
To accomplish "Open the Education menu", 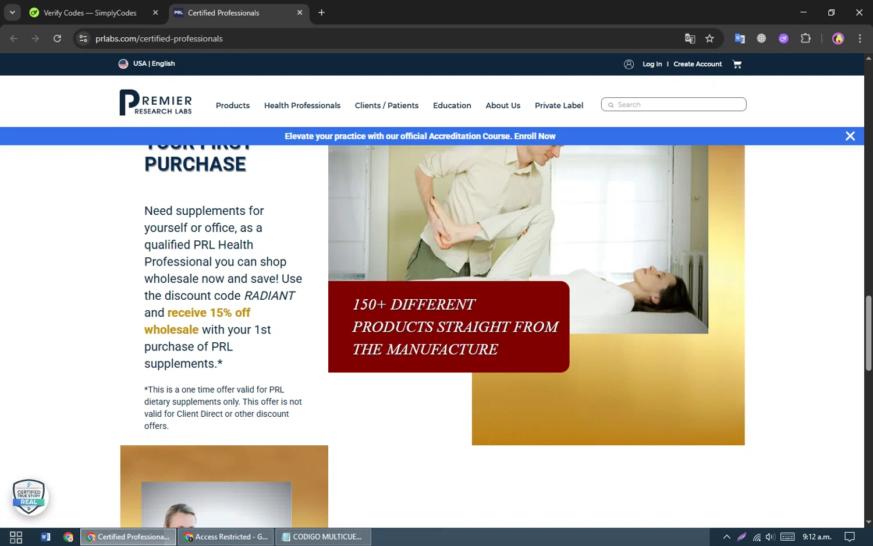I will [452, 105].
